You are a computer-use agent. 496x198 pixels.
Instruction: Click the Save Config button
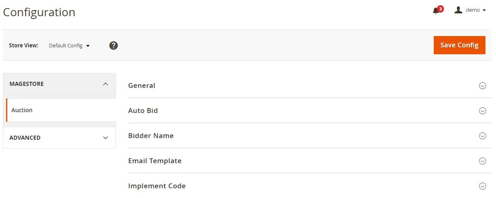click(x=459, y=45)
